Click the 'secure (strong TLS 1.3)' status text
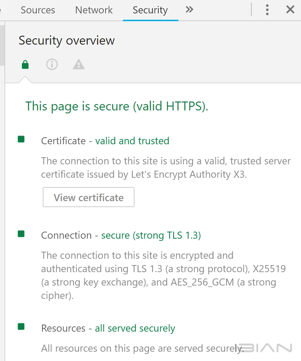The width and height of the screenshot is (301, 361). (151, 236)
